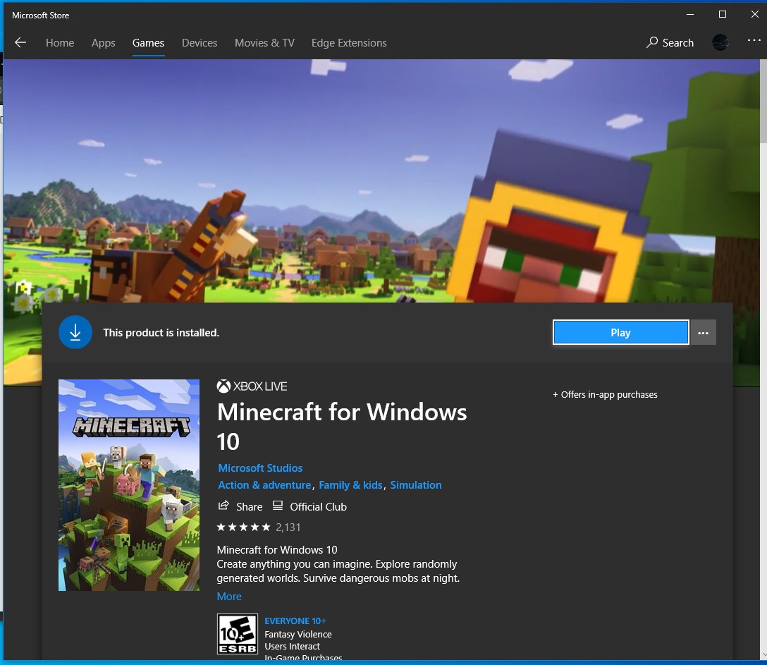Open more options beside Play button

703,332
